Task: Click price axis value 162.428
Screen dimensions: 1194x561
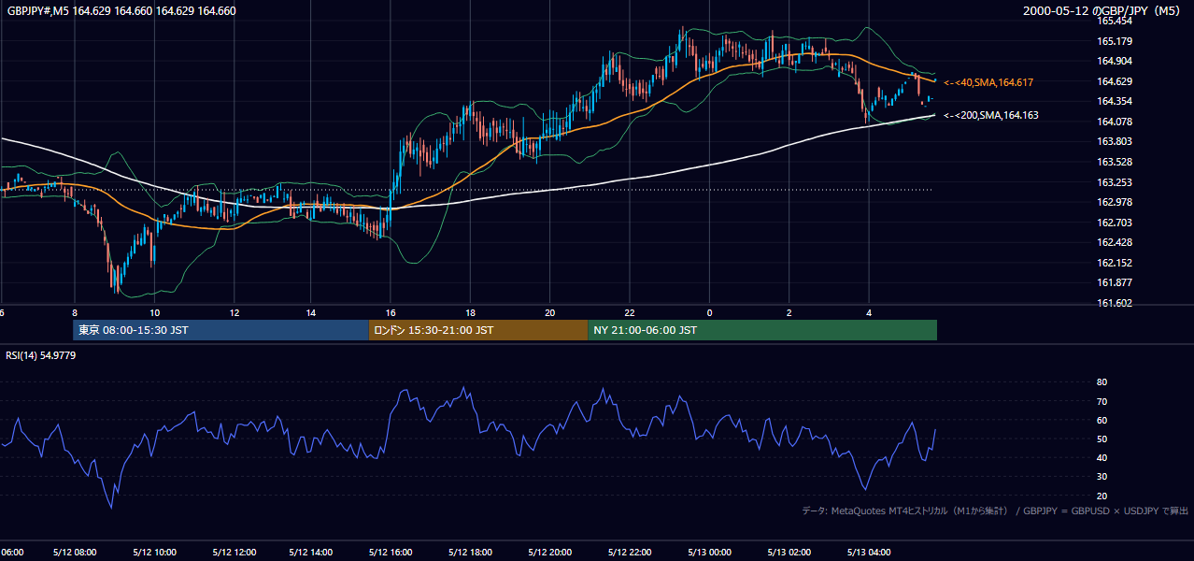Action: tap(1115, 242)
